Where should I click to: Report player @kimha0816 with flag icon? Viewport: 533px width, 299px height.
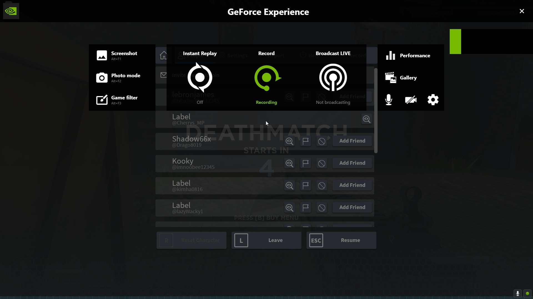click(x=305, y=185)
